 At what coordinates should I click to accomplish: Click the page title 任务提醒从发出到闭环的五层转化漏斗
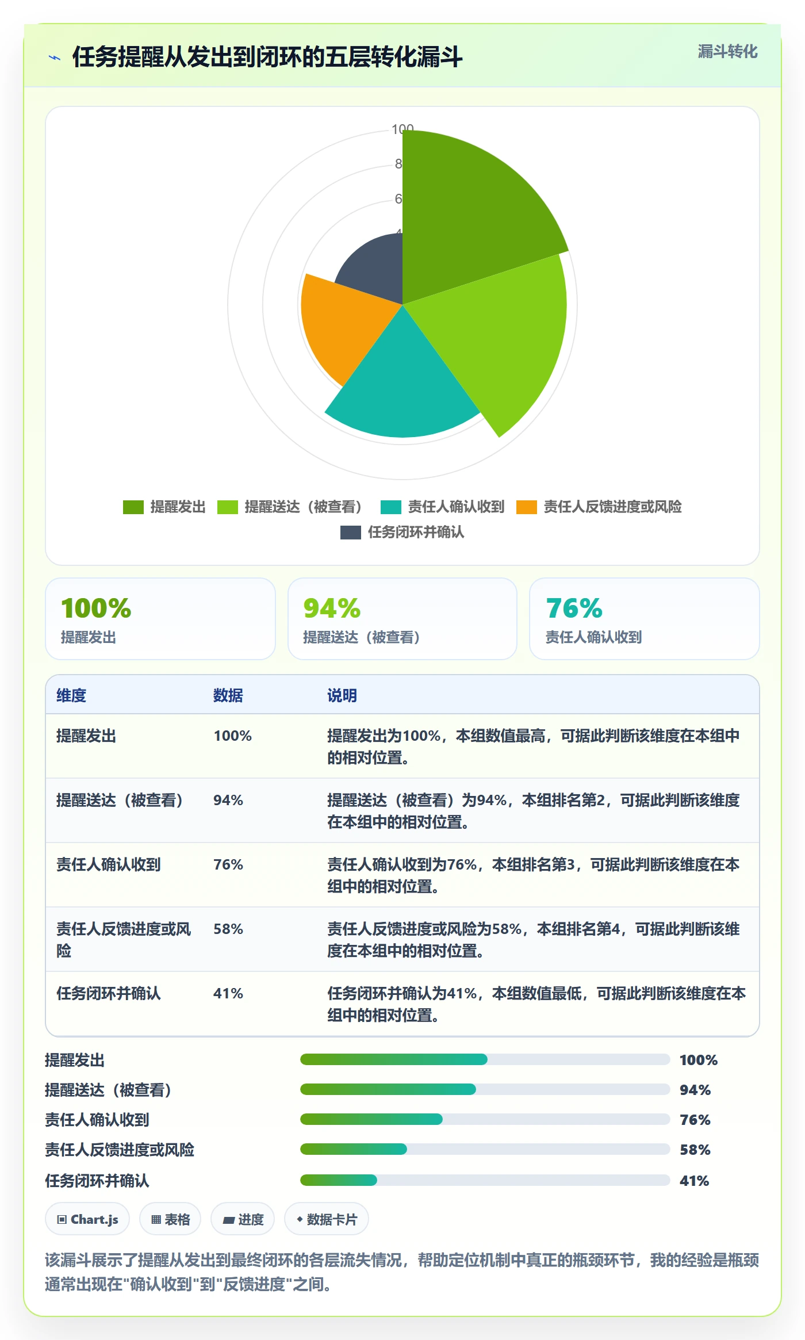point(267,57)
